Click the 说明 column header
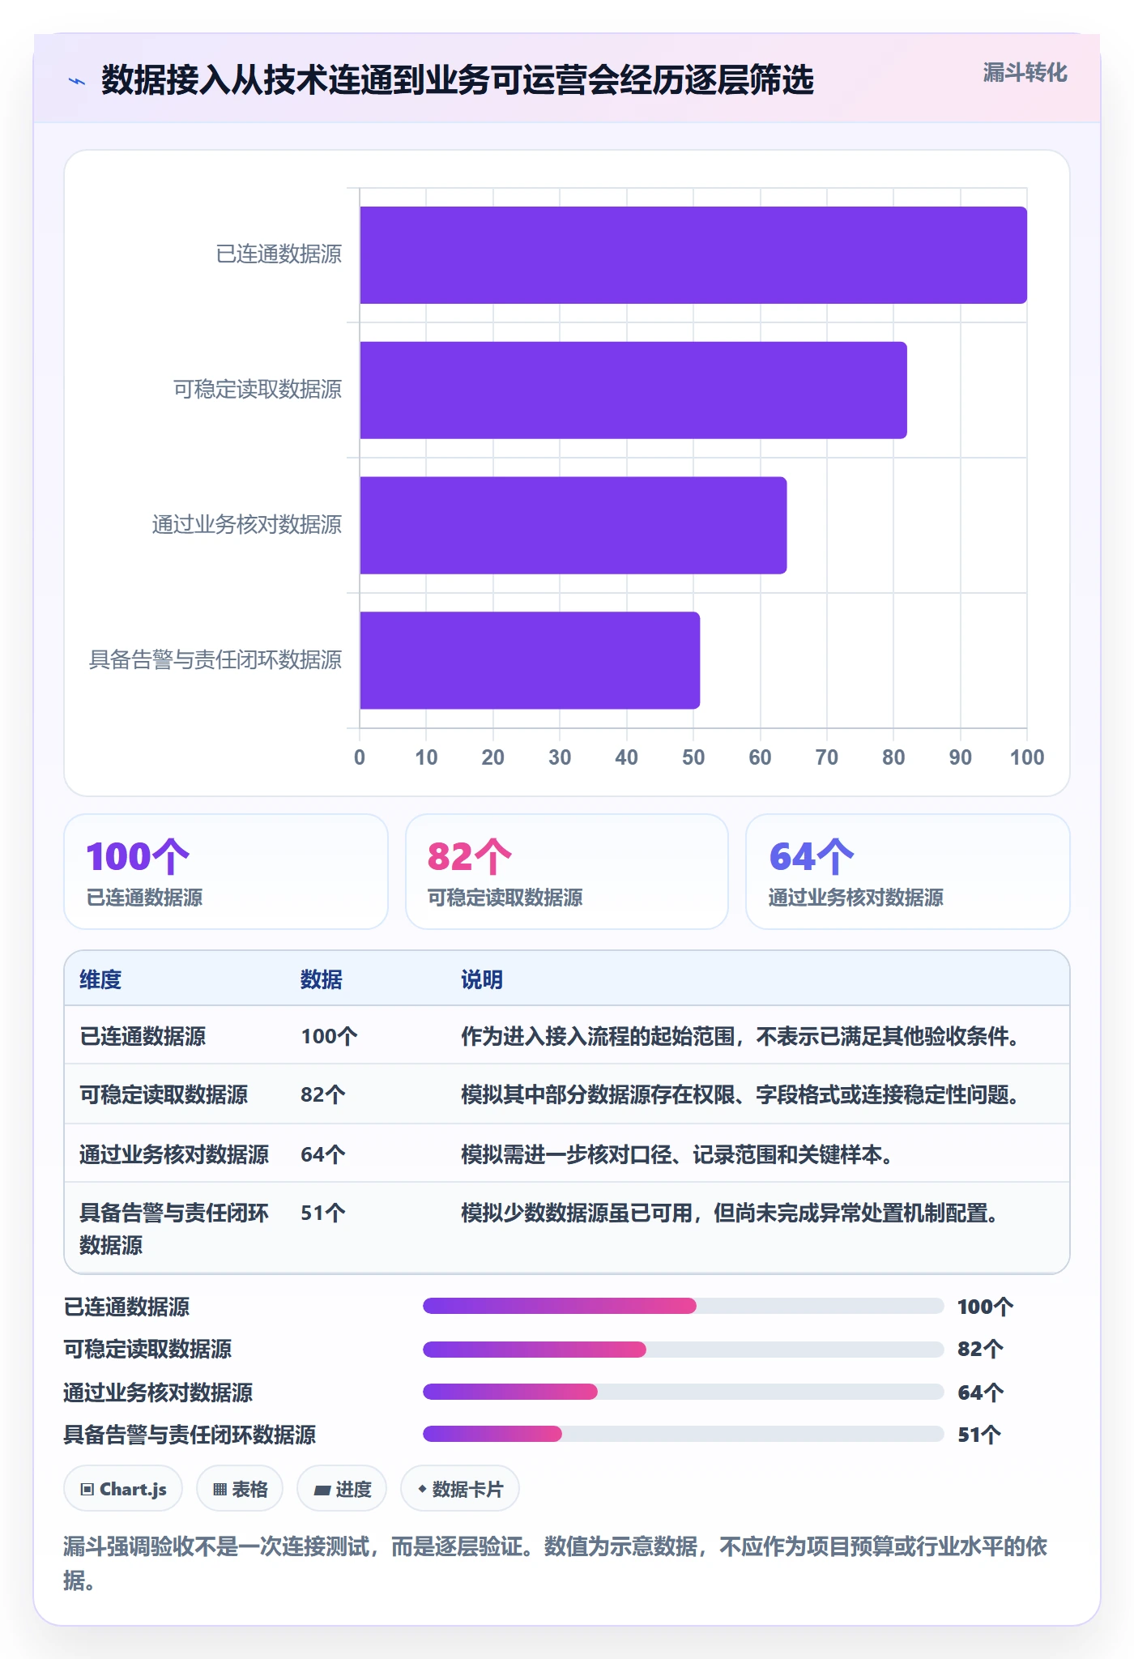Screen dimensions: 1134x1659 pyautogui.click(x=482, y=979)
